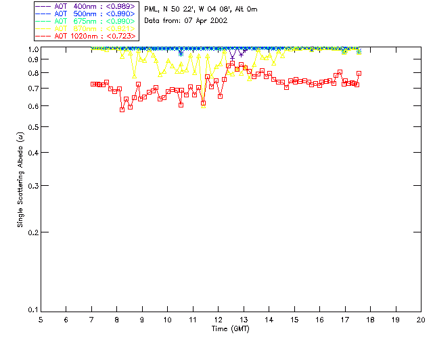The height and width of the screenshot is (346, 433).
Task: Click the 0.6 y-axis tick label
Action: [x=33, y=106]
